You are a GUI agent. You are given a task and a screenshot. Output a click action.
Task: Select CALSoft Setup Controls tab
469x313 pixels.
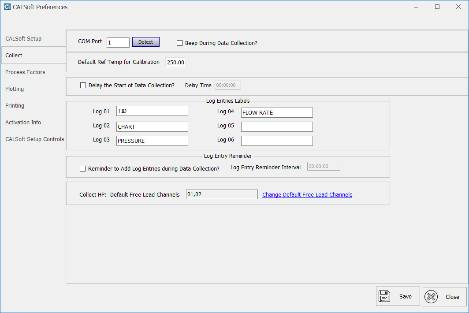coord(35,139)
